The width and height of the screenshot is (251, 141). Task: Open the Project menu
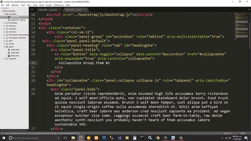pyautogui.click(x=49, y=5)
